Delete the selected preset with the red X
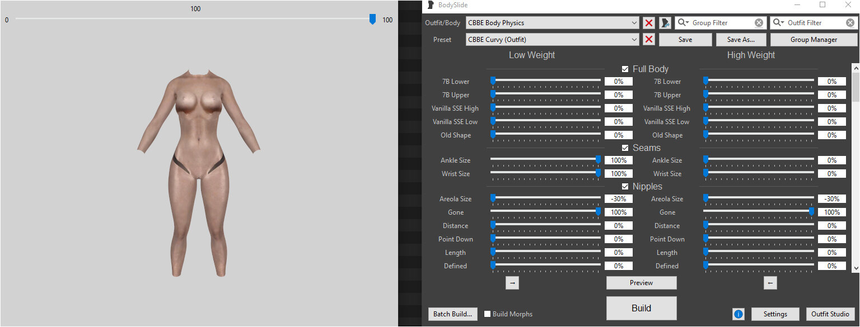This screenshot has width=860, height=327. tap(649, 40)
